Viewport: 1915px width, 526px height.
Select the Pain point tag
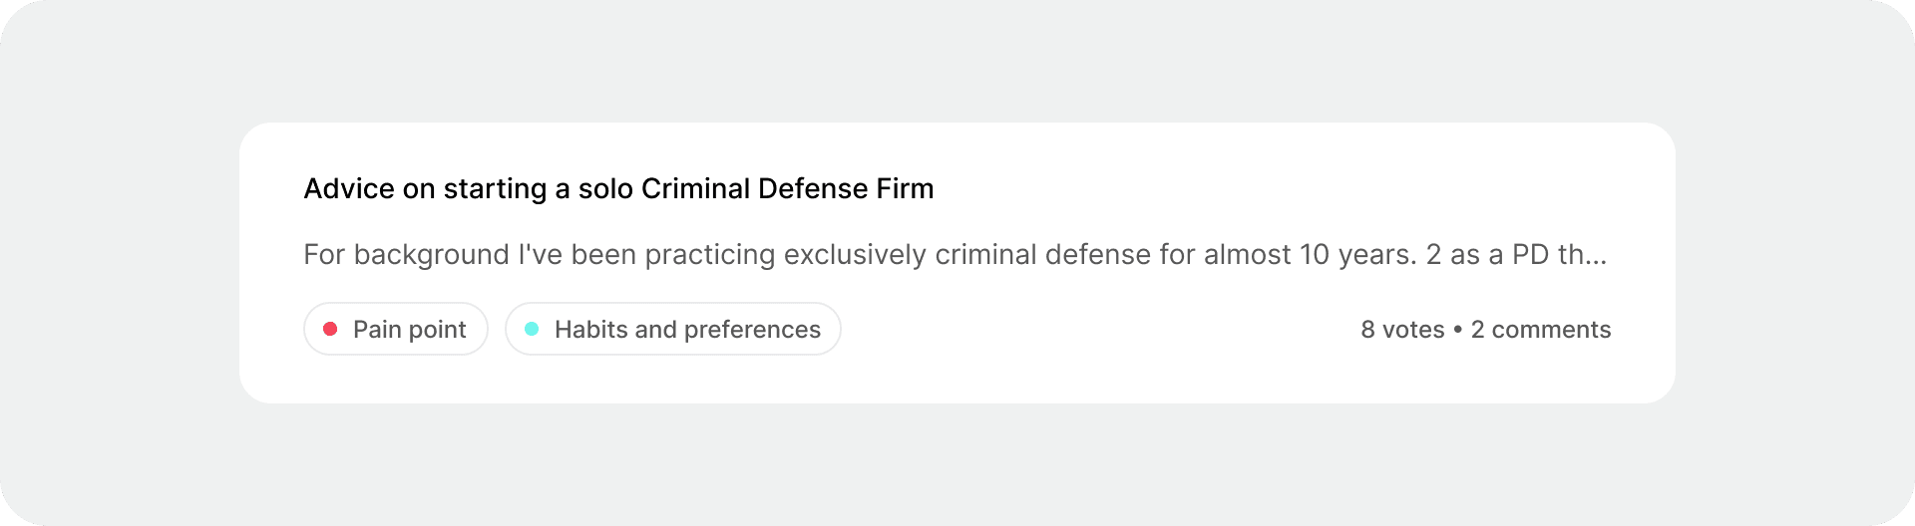coord(396,329)
